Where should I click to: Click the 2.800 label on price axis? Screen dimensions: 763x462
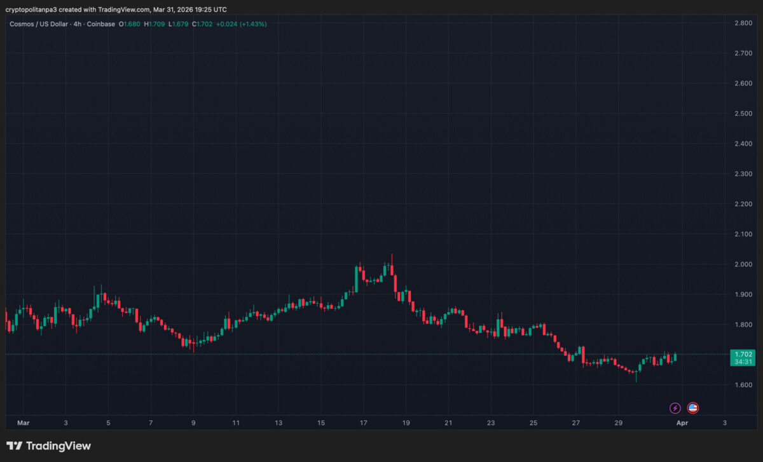(743, 23)
